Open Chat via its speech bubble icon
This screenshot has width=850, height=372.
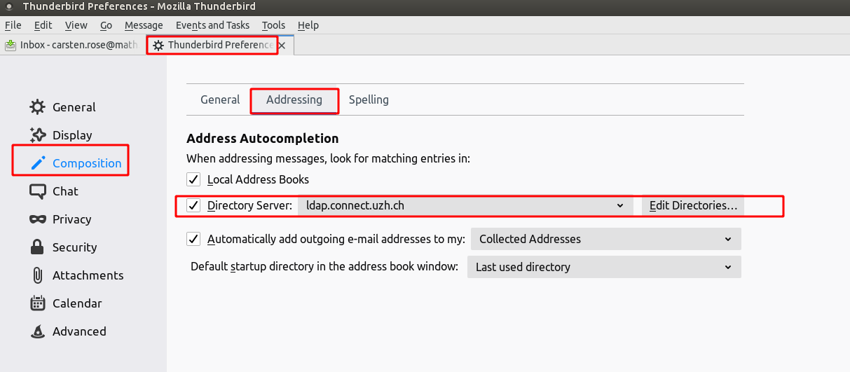37,191
